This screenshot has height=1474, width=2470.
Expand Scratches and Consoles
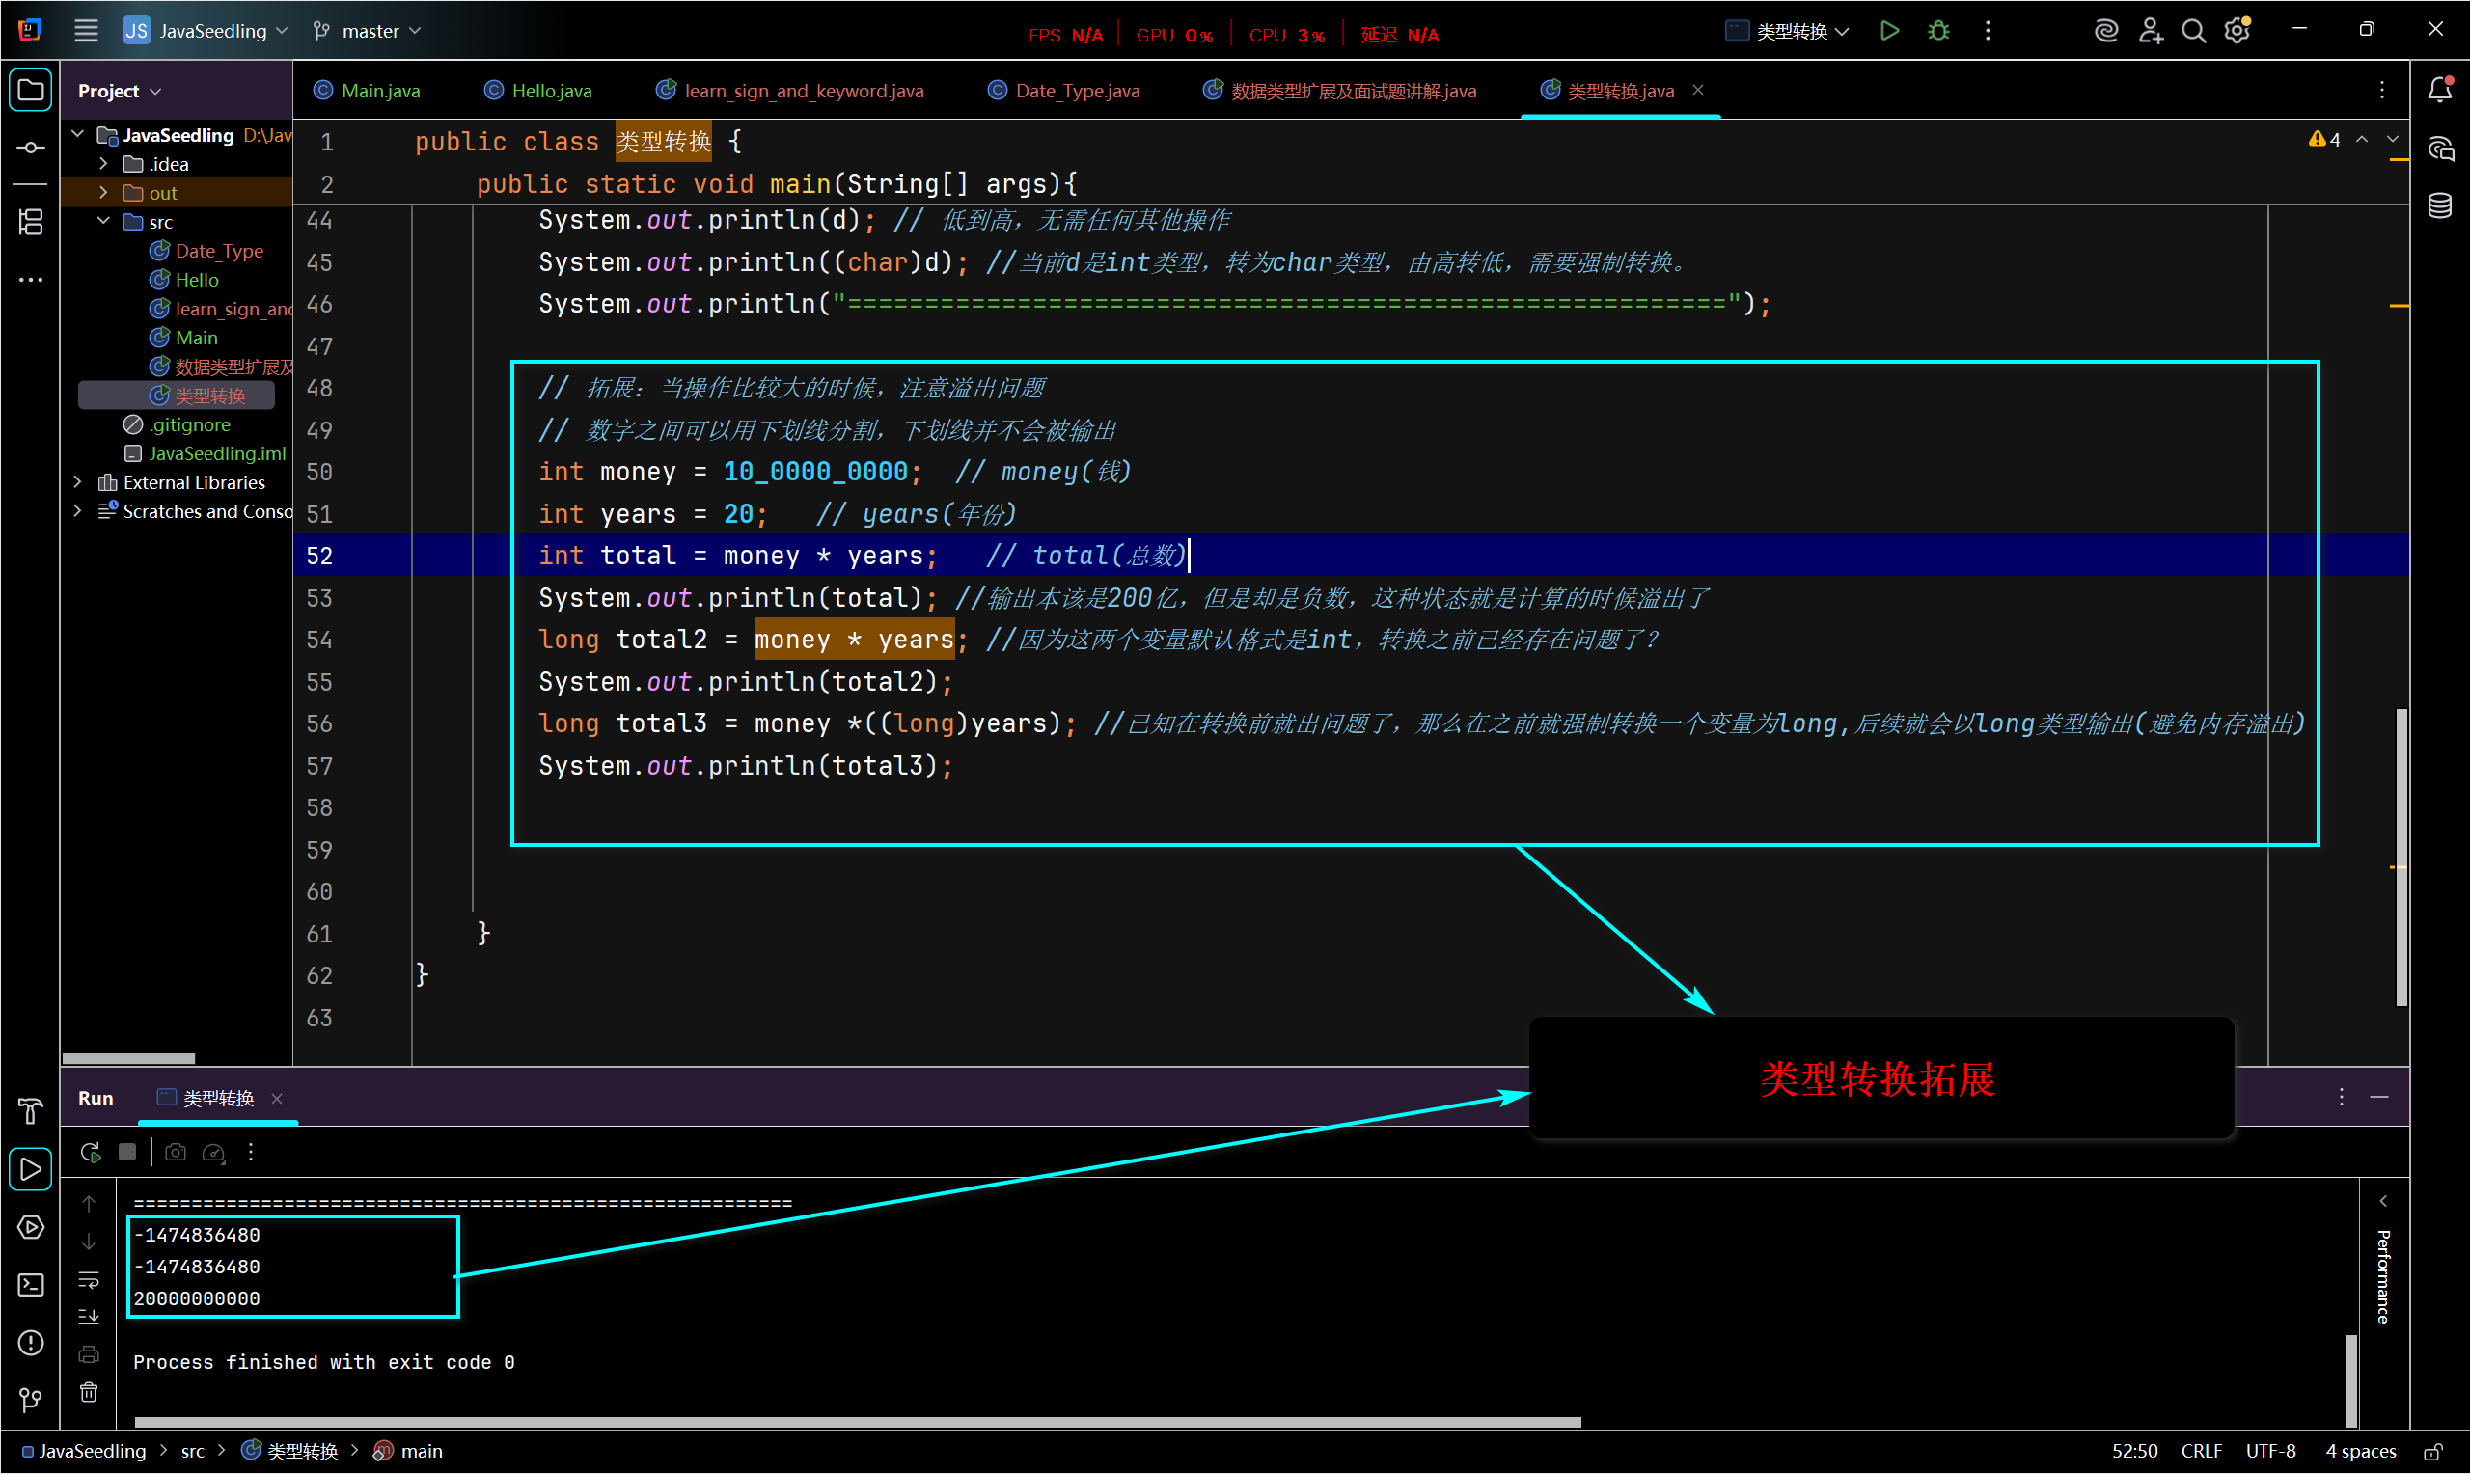pyautogui.click(x=78, y=510)
